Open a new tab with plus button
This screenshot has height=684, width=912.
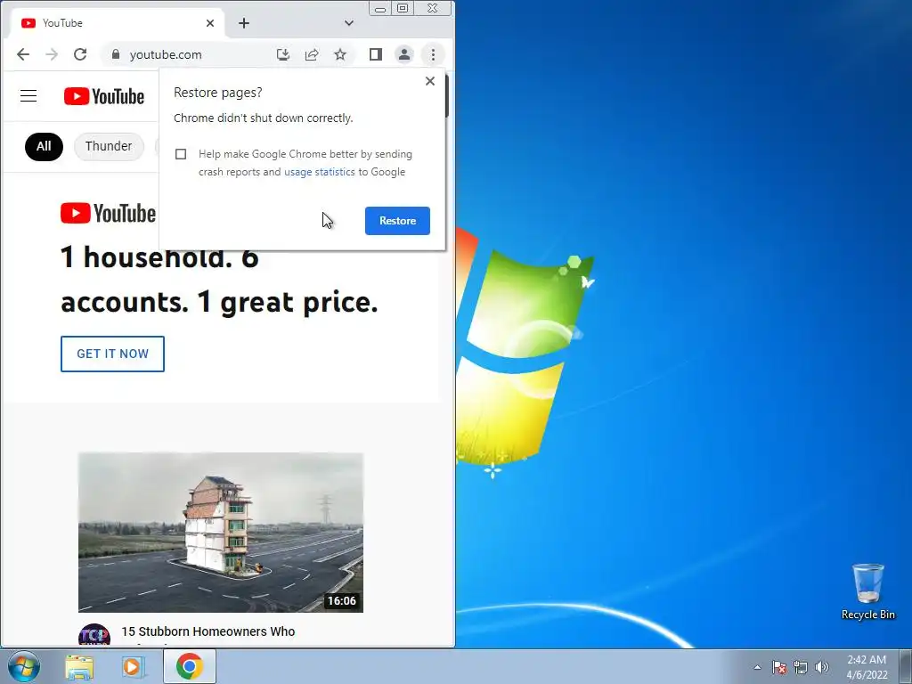[x=244, y=23]
